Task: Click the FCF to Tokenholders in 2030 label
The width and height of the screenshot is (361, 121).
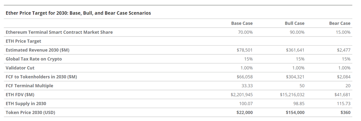Action: click(x=41, y=77)
